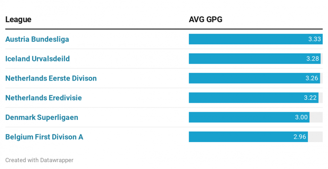
Task: Open the Iceland Urvalsdeild link
Action: pos(38,58)
